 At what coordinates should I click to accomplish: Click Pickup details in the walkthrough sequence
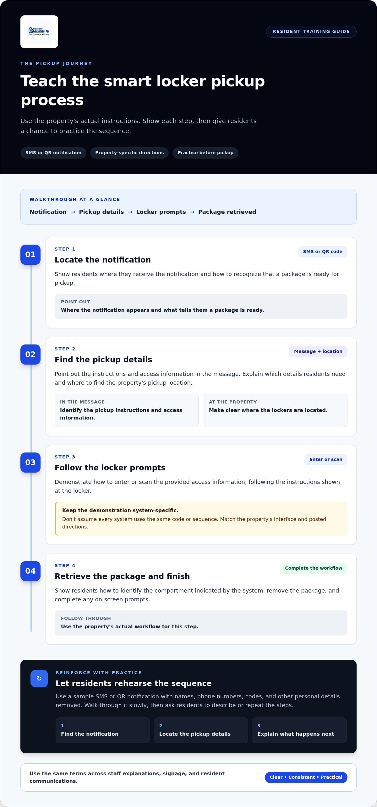[101, 212]
